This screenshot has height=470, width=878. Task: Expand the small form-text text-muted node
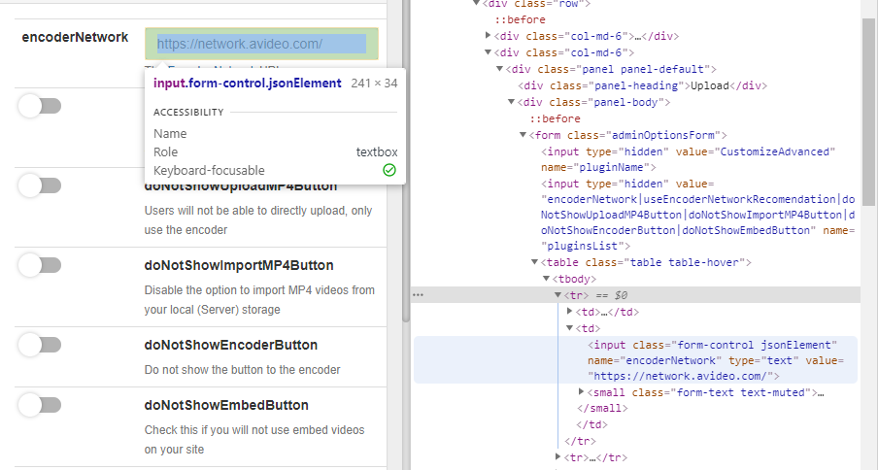(581, 391)
